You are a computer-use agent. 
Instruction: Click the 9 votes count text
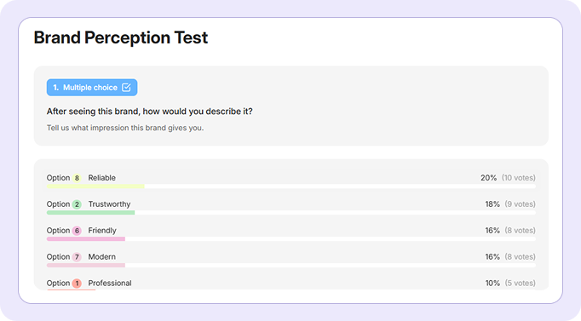520,204
